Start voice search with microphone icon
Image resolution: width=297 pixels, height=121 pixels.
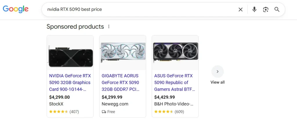pyautogui.click(x=254, y=10)
